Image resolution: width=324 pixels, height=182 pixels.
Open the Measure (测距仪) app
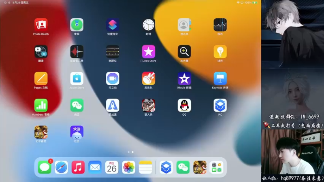(113, 52)
